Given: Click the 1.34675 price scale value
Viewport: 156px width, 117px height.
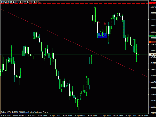Looking at the screenshot, I should [x=153, y=63].
